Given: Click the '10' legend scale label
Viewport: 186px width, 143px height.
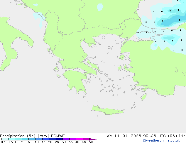Looking at the screenshot, I should point(37,142).
